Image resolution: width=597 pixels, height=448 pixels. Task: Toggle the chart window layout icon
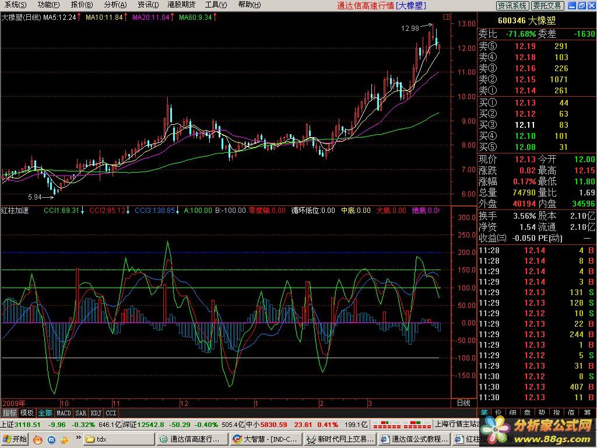pos(447,17)
